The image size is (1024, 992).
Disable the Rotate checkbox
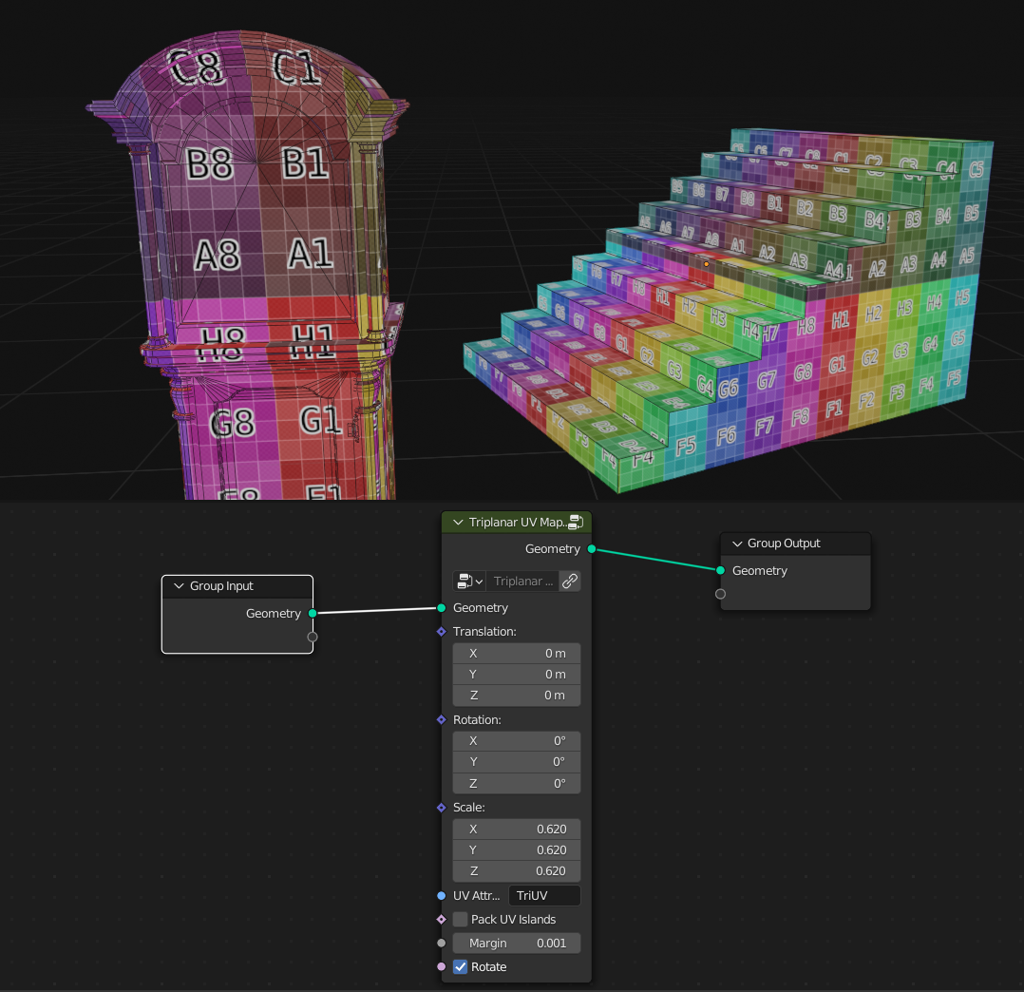pyautogui.click(x=461, y=966)
